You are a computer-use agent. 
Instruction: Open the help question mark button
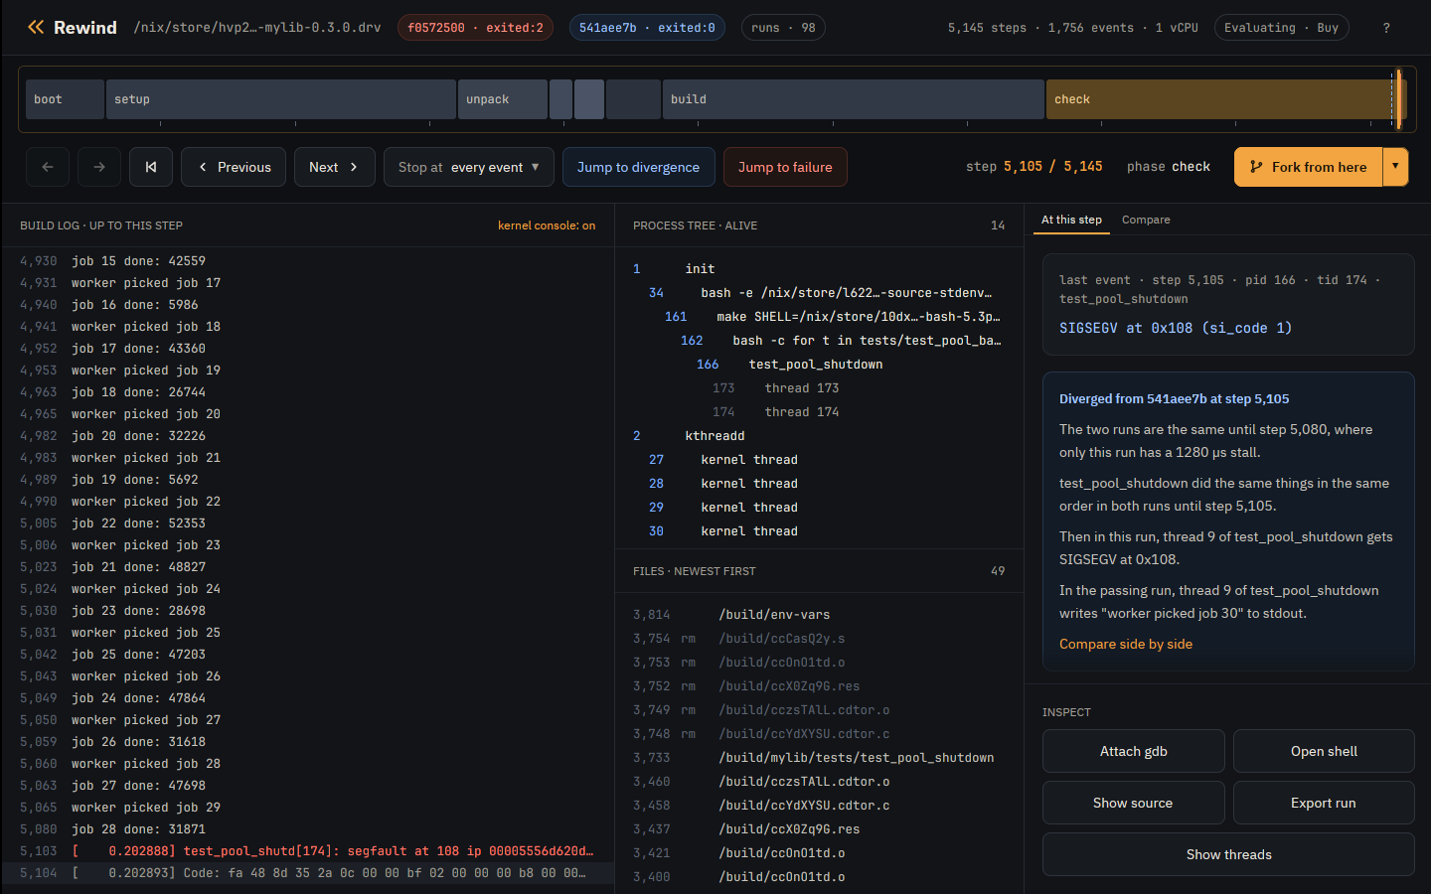(1386, 28)
